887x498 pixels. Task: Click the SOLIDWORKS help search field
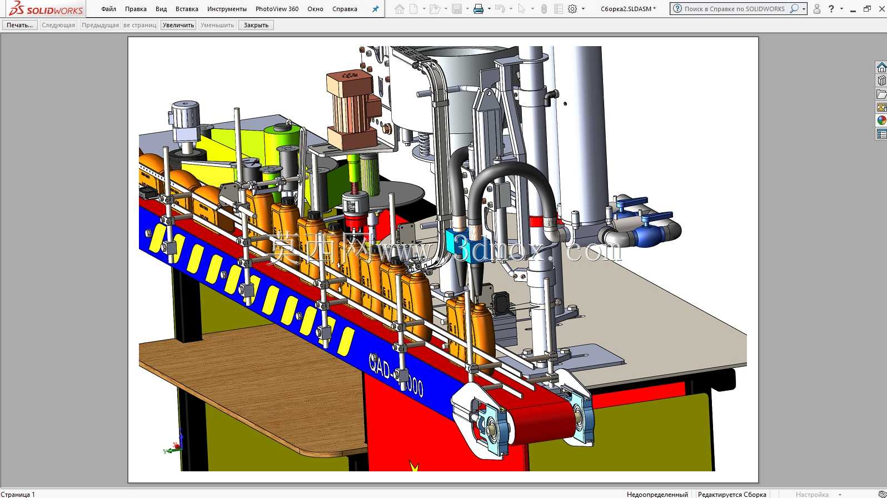[x=734, y=9]
